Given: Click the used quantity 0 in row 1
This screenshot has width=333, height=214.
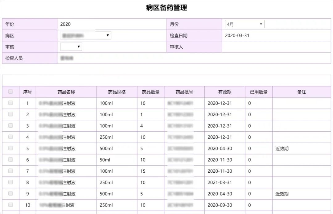Looking at the screenshot, I should (249, 103).
